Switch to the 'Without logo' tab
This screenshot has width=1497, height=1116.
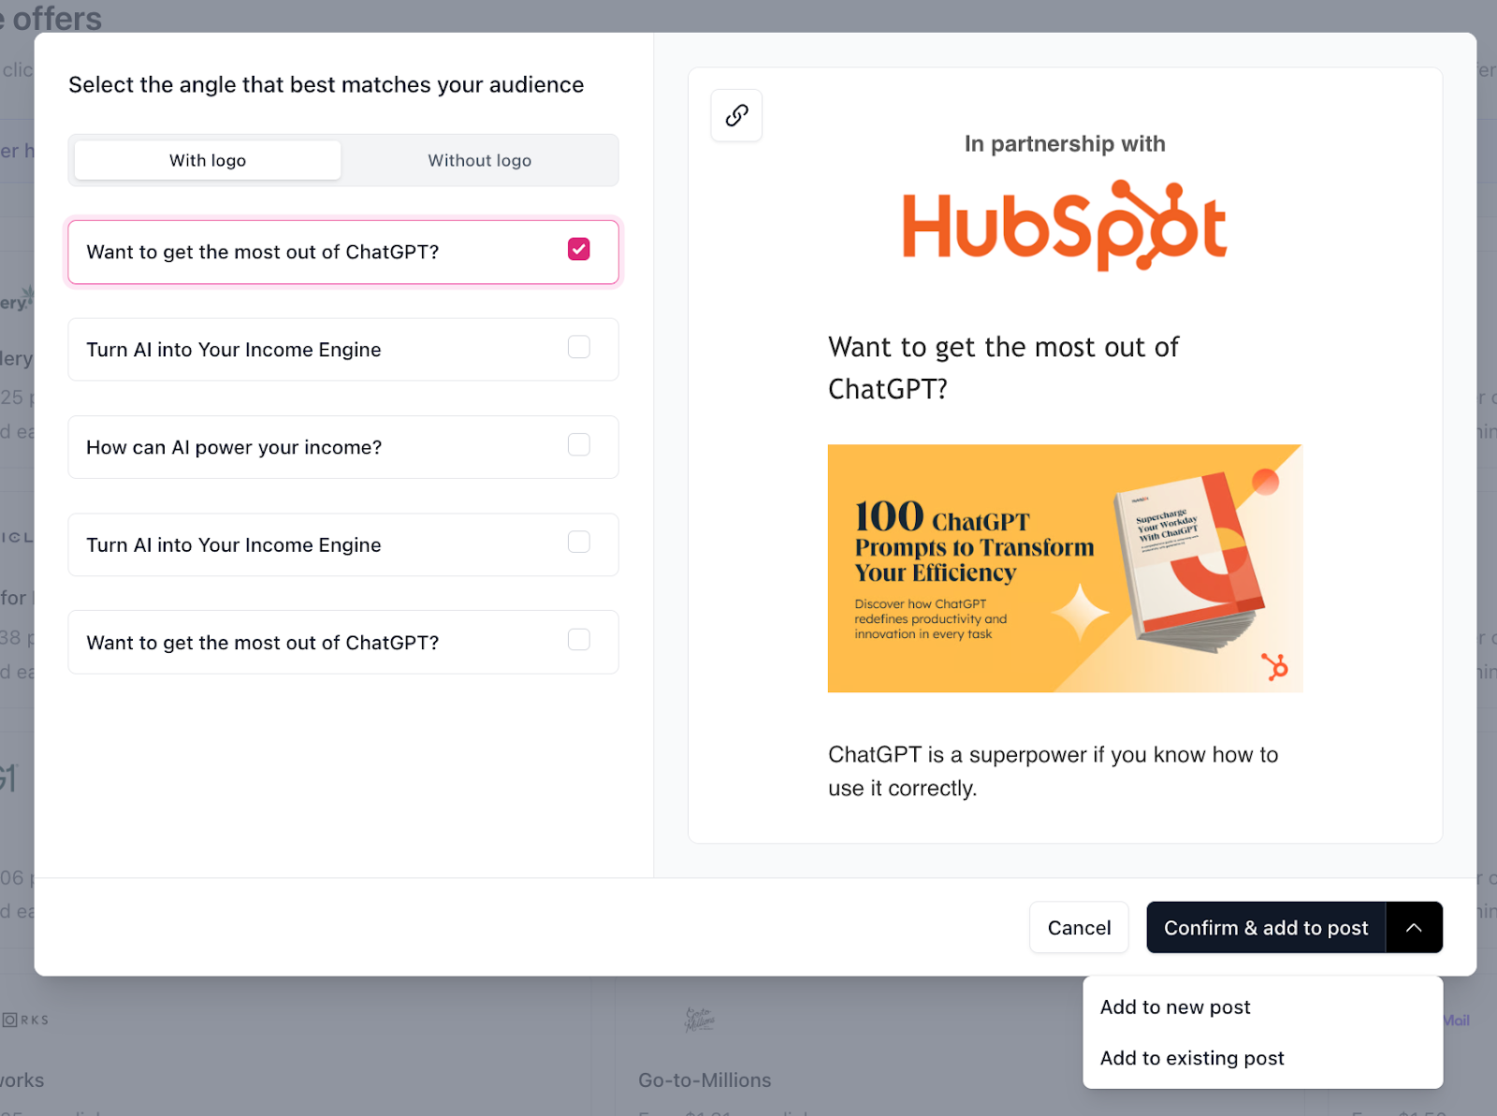tap(479, 160)
